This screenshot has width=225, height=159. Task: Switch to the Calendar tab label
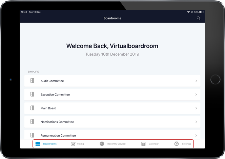click(154, 144)
